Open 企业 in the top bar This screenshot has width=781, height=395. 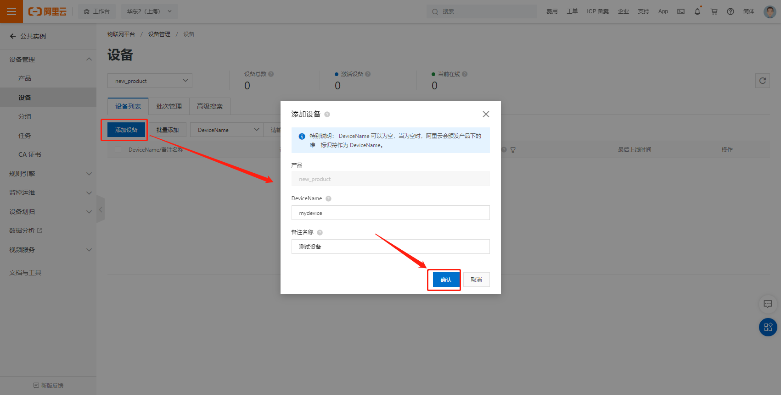(624, 11)
